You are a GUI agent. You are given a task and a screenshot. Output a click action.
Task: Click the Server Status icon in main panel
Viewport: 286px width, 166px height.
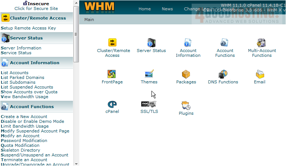pos(151,43)
